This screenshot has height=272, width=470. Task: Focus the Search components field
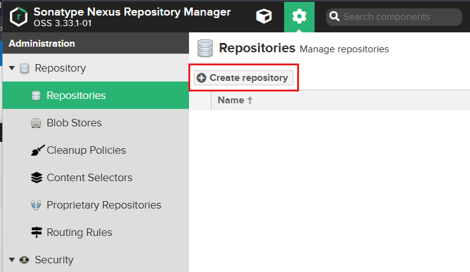394,17
